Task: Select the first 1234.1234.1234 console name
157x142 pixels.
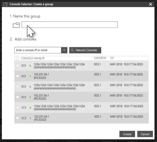Action: click(x=59, y=66)
